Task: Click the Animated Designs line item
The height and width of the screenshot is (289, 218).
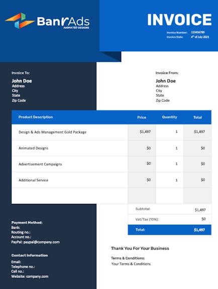Action: click(34, 148)
